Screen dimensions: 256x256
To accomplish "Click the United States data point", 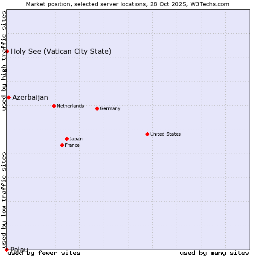I will tap(147, 134).
